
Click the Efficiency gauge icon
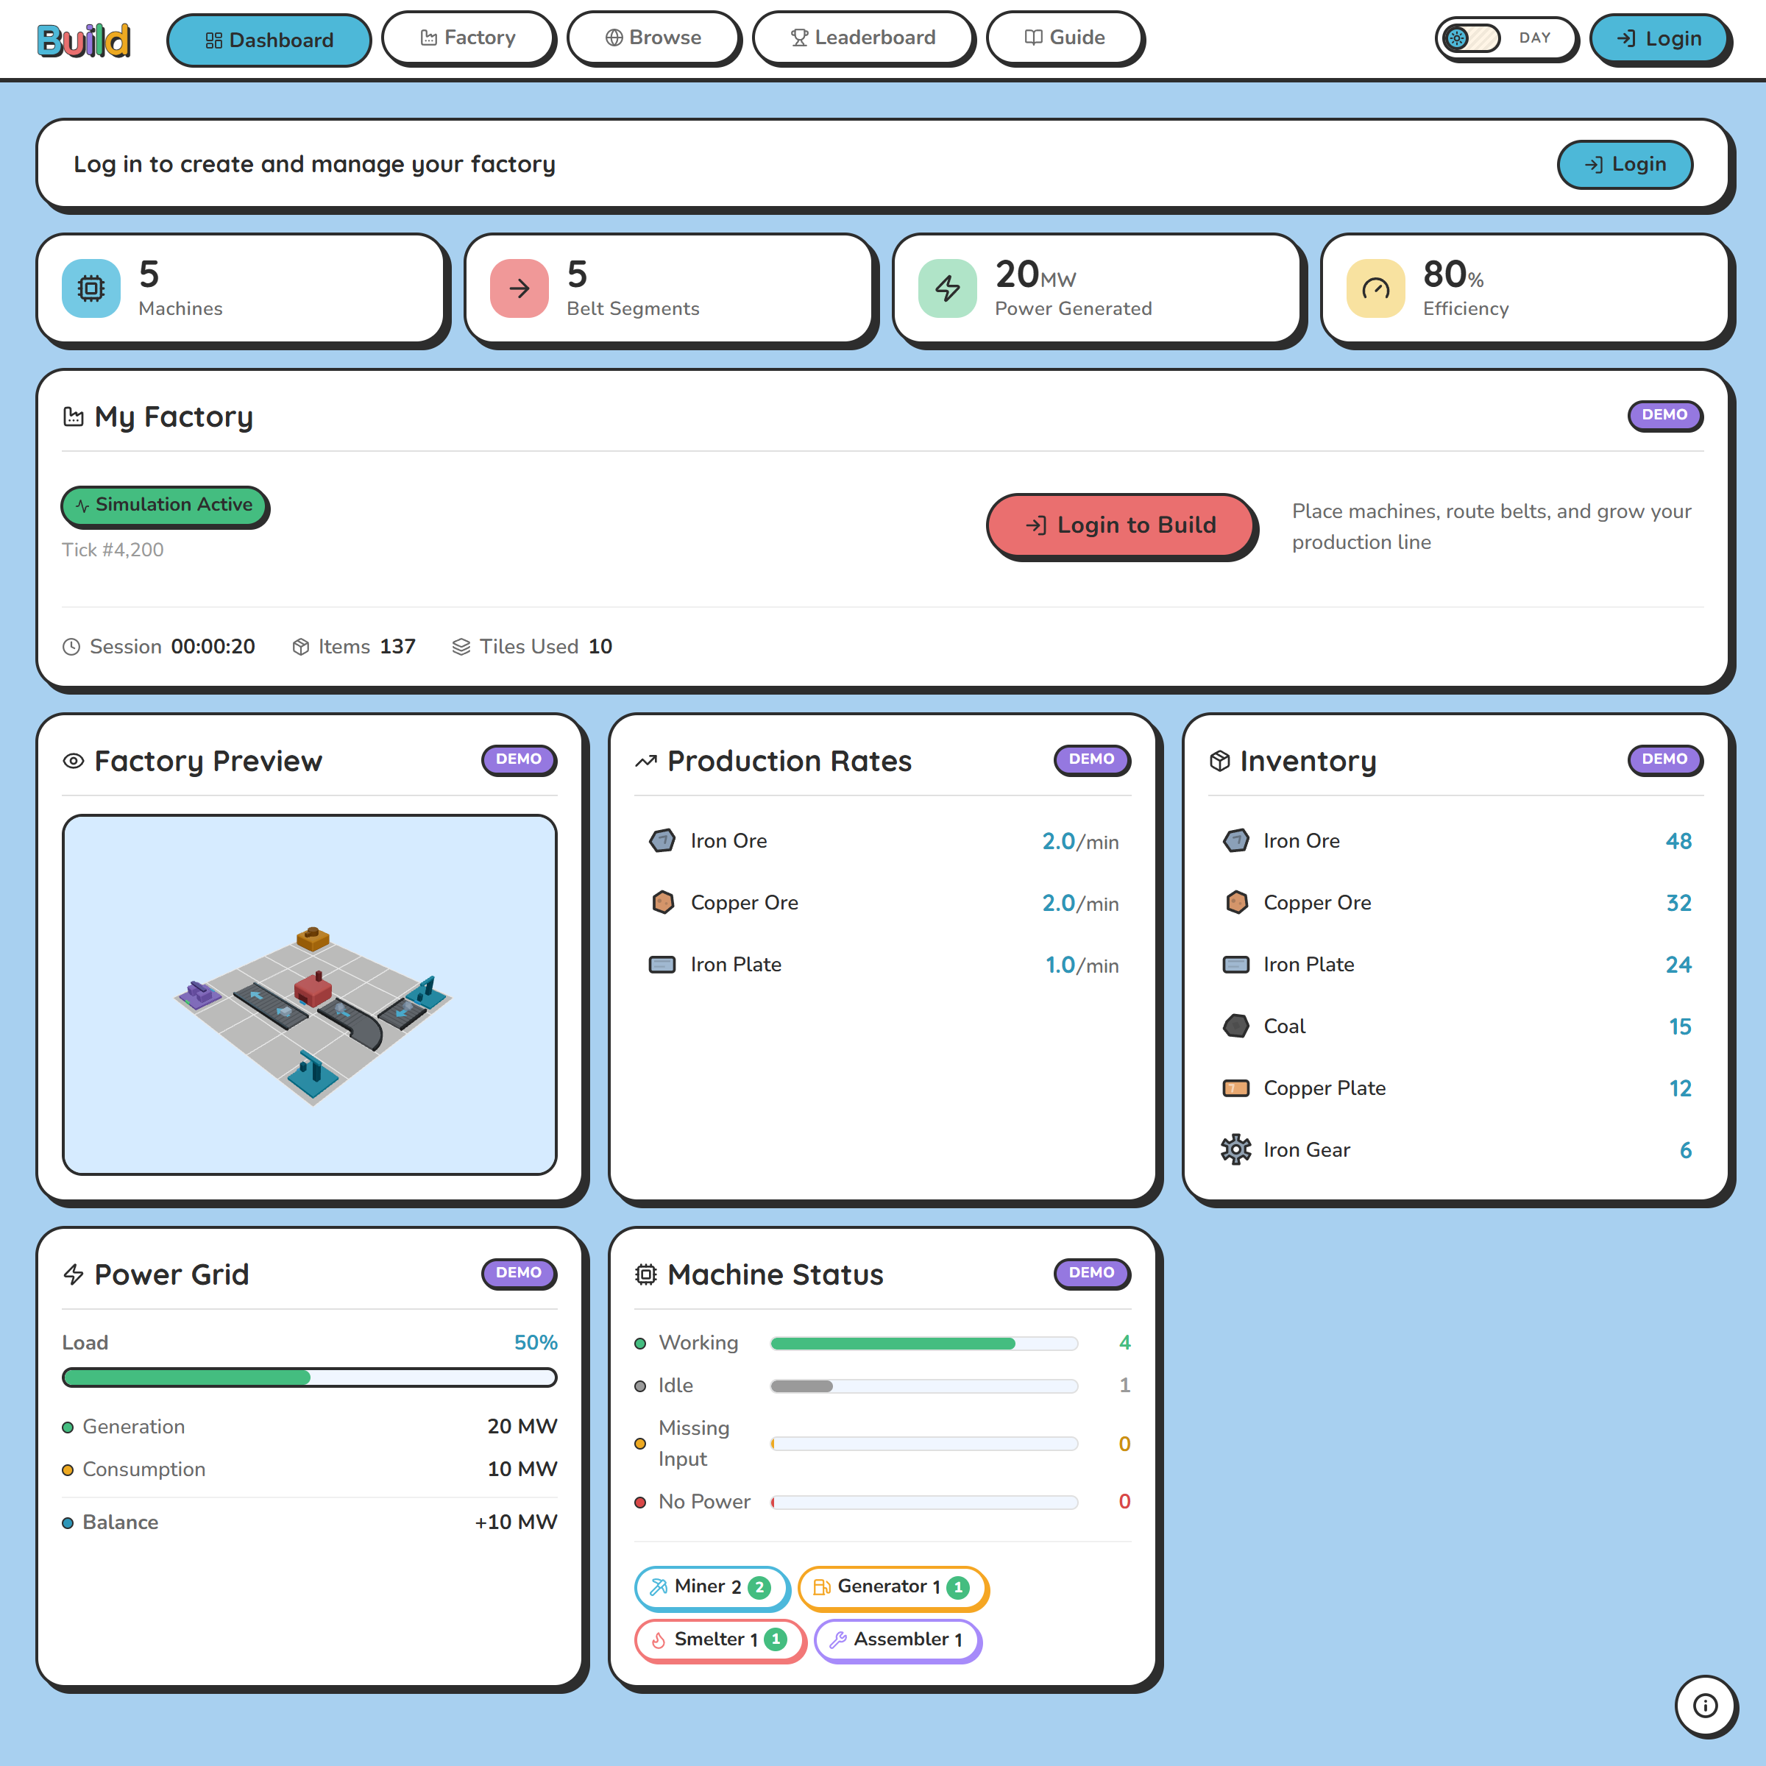(1375, 288)
